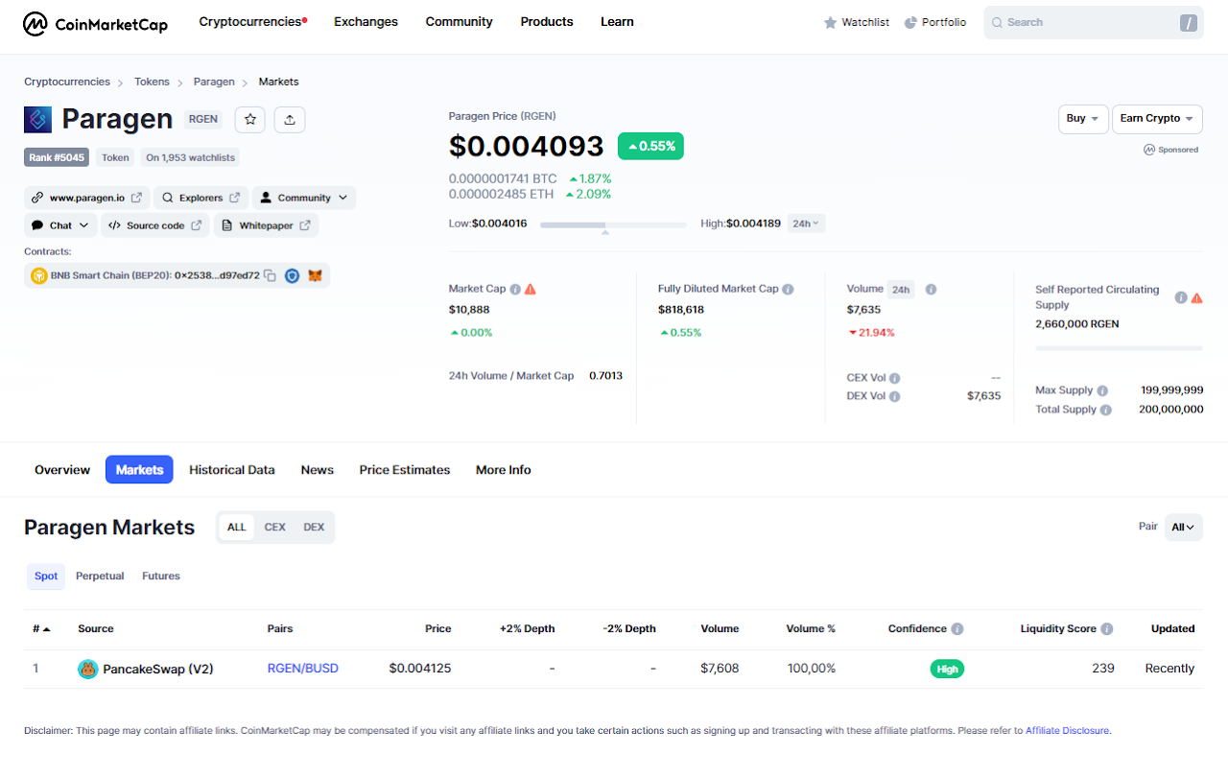Open the Whitepaper link
The image size is (1228, 777).
(x=266, y=225)
